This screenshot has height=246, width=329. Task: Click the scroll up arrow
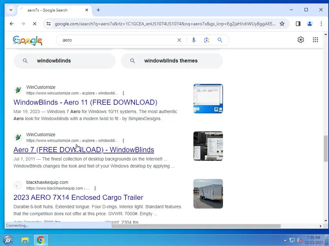[326, 34]
